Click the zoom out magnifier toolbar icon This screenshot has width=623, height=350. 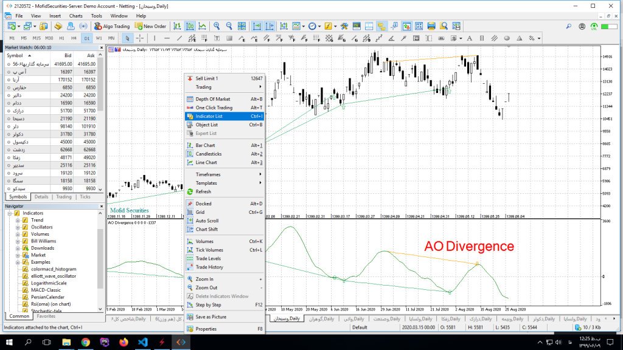[229, 26]
